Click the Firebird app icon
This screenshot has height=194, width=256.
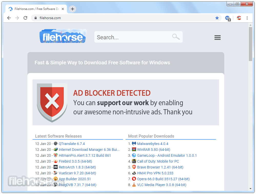(56, 161)
